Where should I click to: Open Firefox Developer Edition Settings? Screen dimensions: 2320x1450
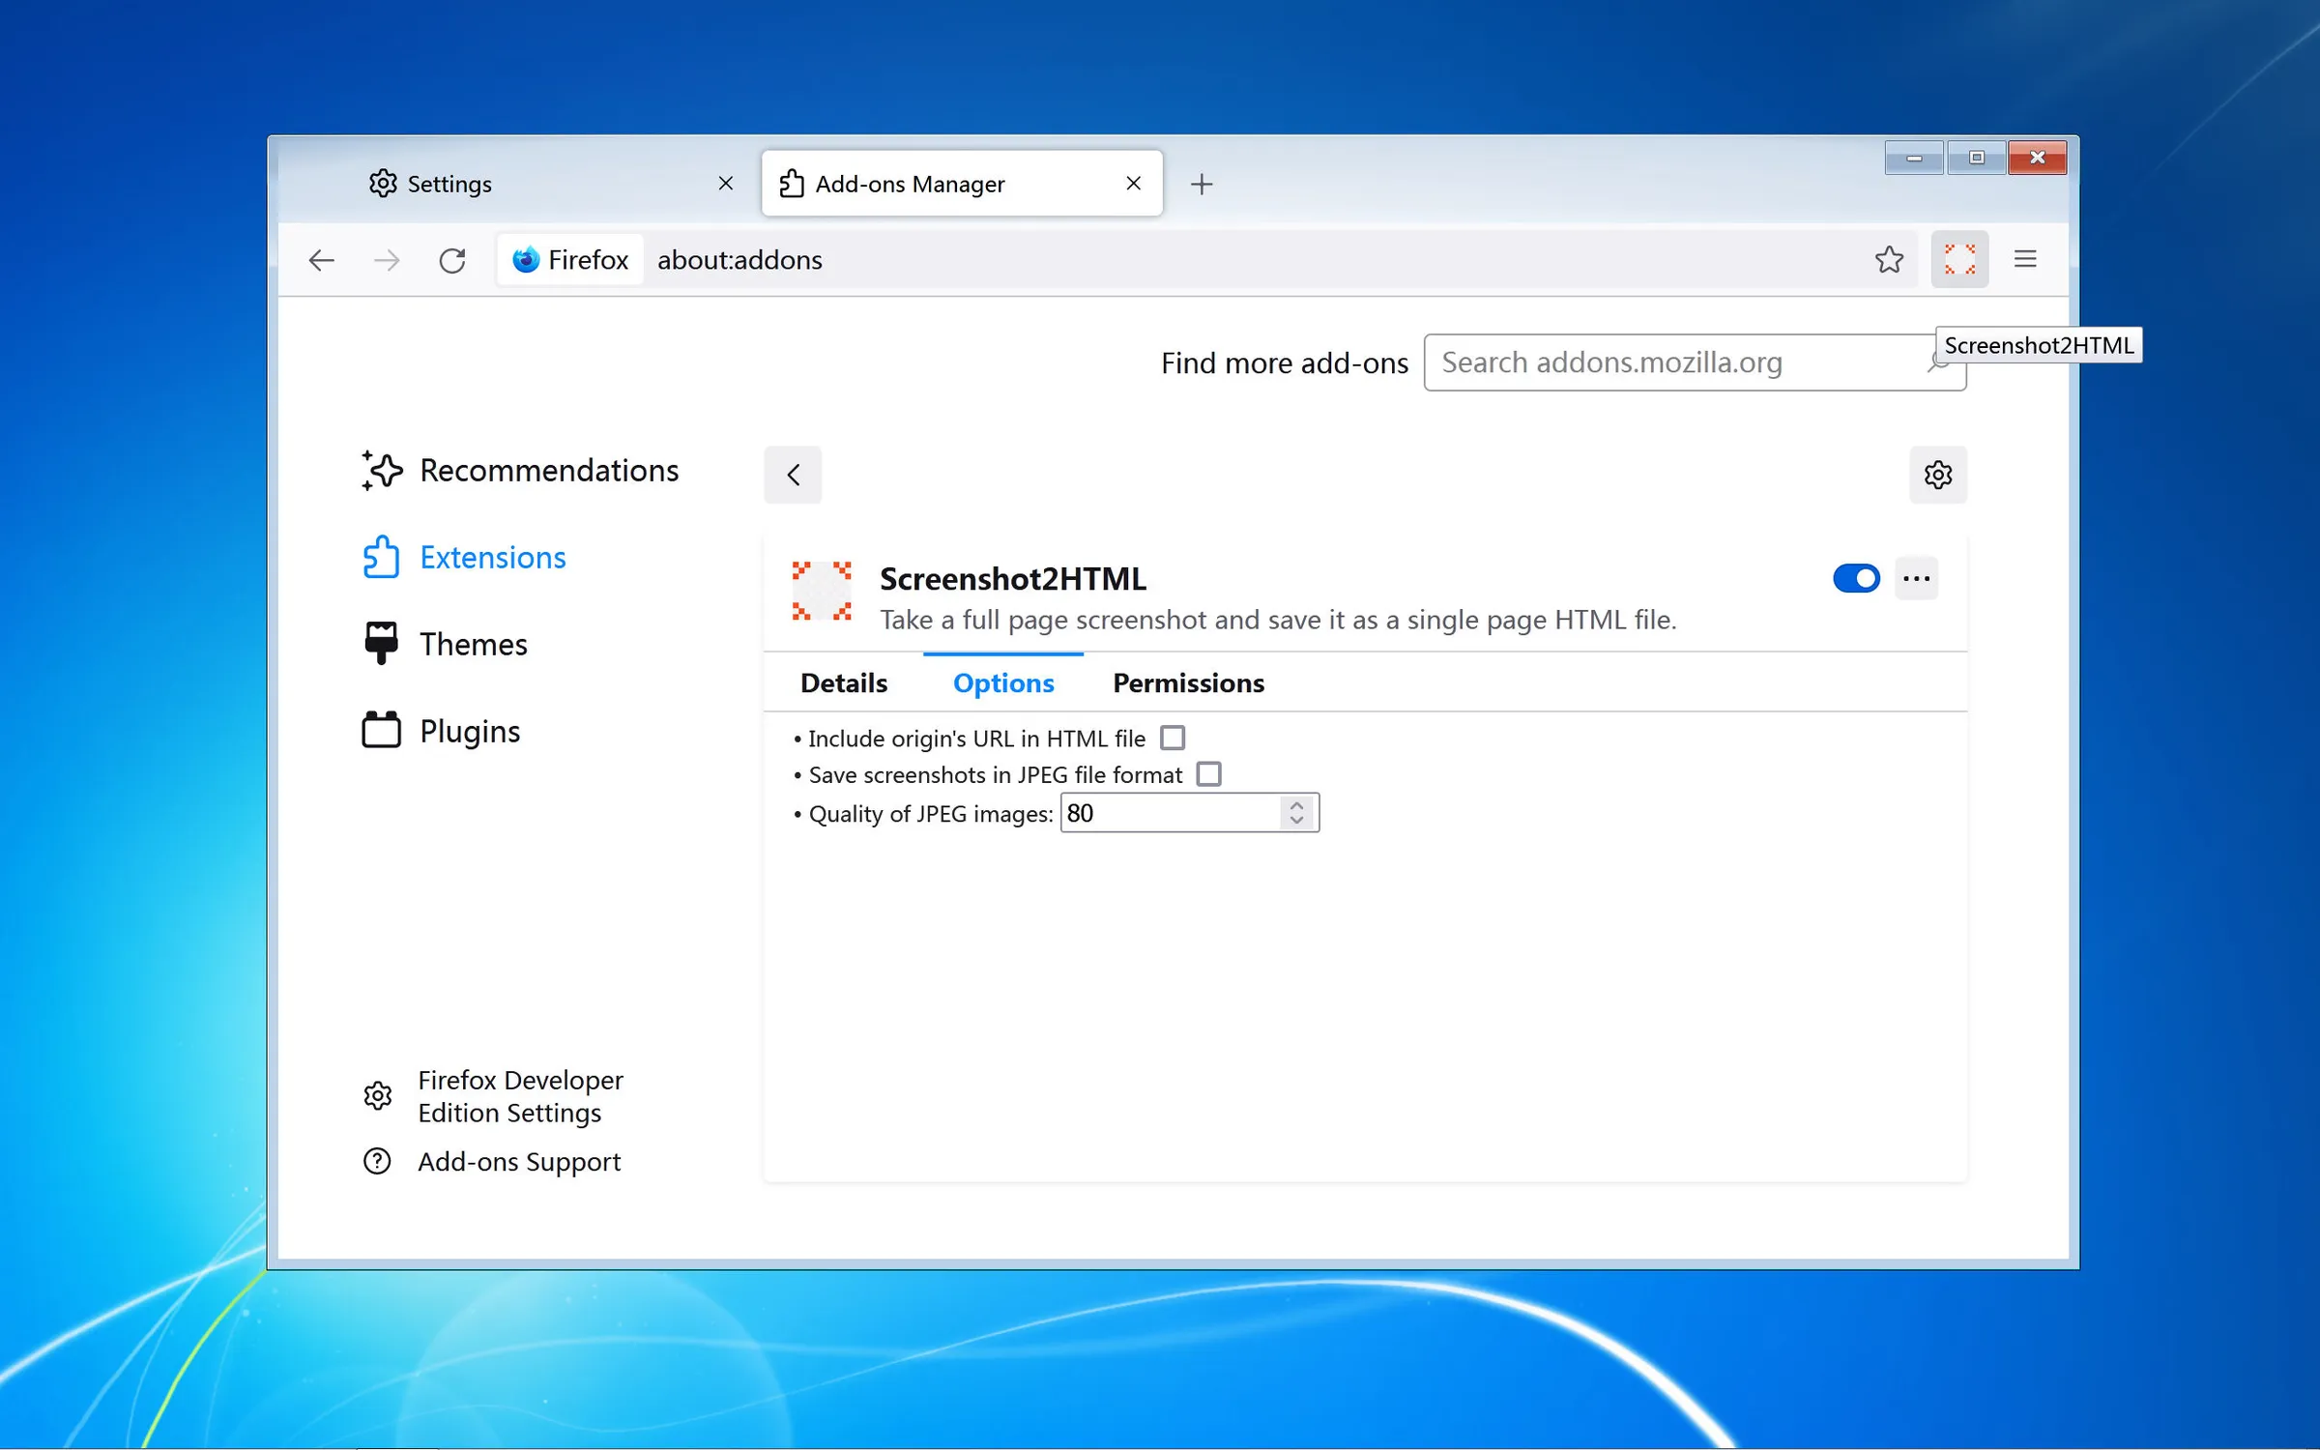(519, 1096)
